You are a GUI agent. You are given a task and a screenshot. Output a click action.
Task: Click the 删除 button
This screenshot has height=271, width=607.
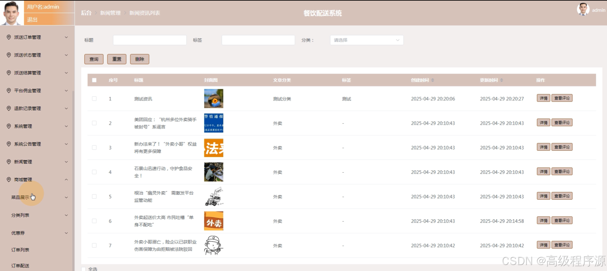click(x=139, y=59)
